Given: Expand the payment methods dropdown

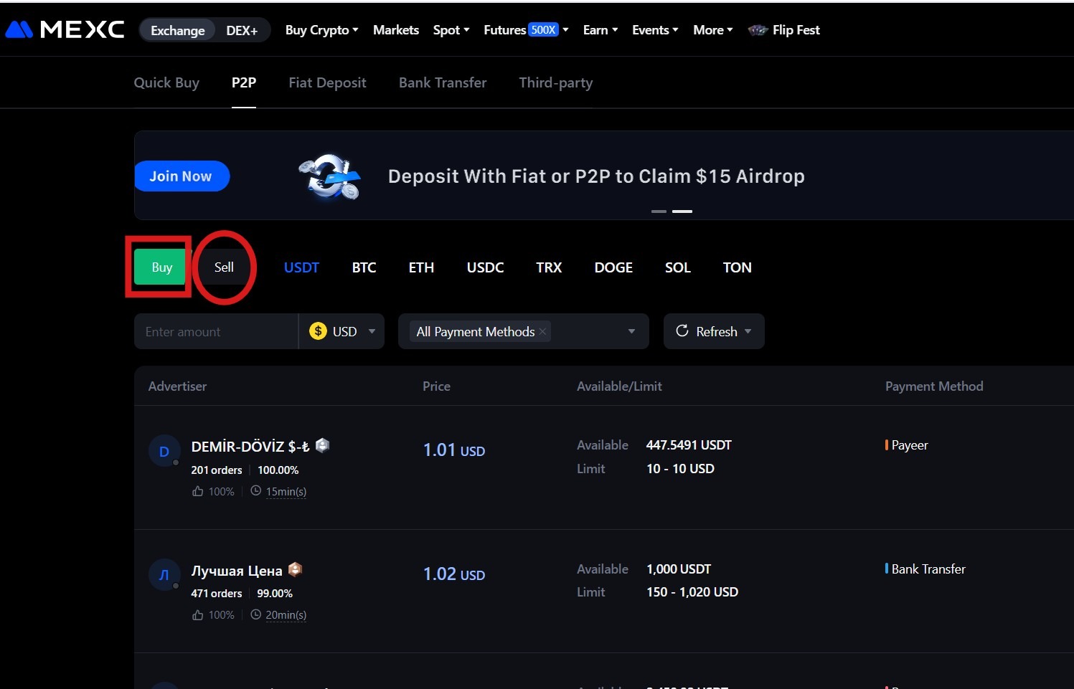Looking at the screenshot, I should [x=631, y=331].
